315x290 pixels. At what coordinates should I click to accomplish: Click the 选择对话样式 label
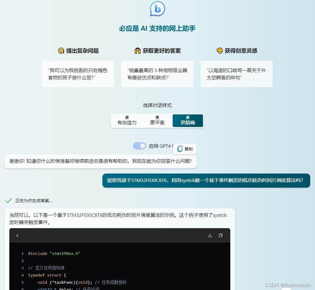click(x=157, y=105)
